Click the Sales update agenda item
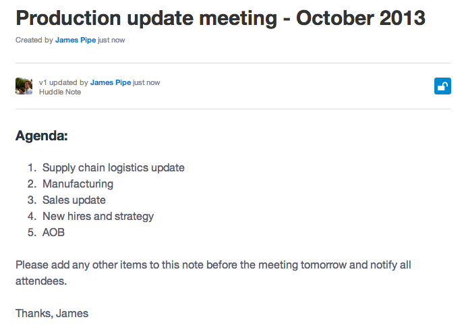The height and width of the screenshot is (336, 466). [x=74, y=200]
